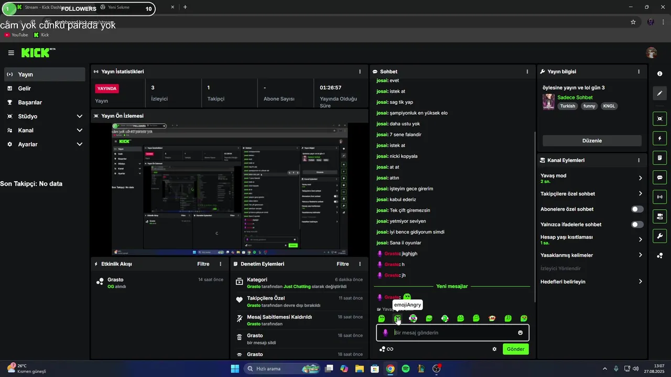Bookmark this page with the star icon

633,22
